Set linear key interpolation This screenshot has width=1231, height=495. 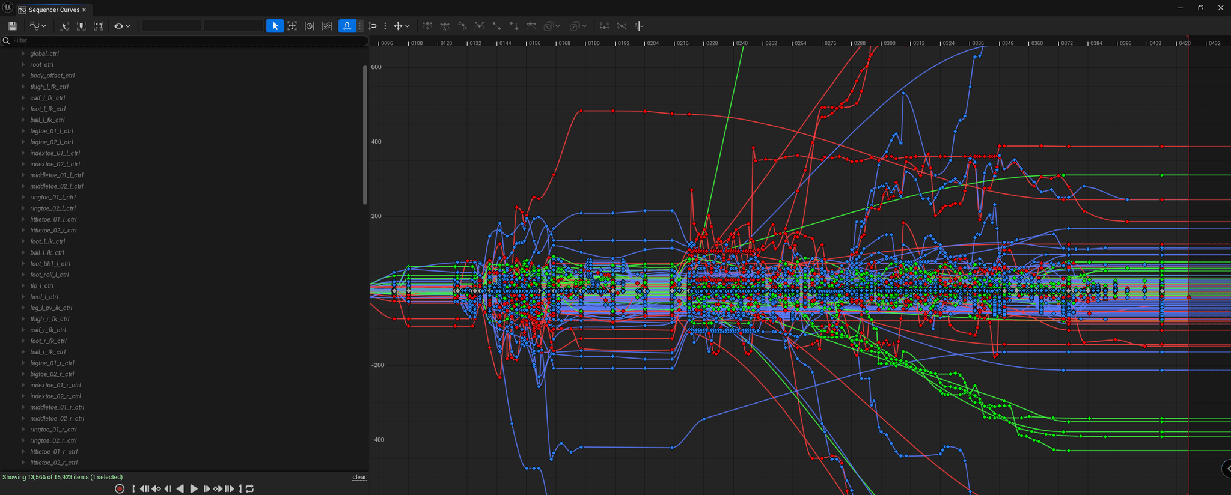496,26
